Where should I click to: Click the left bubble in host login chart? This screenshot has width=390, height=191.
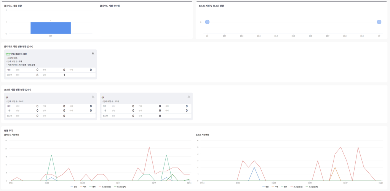[207, 22]
